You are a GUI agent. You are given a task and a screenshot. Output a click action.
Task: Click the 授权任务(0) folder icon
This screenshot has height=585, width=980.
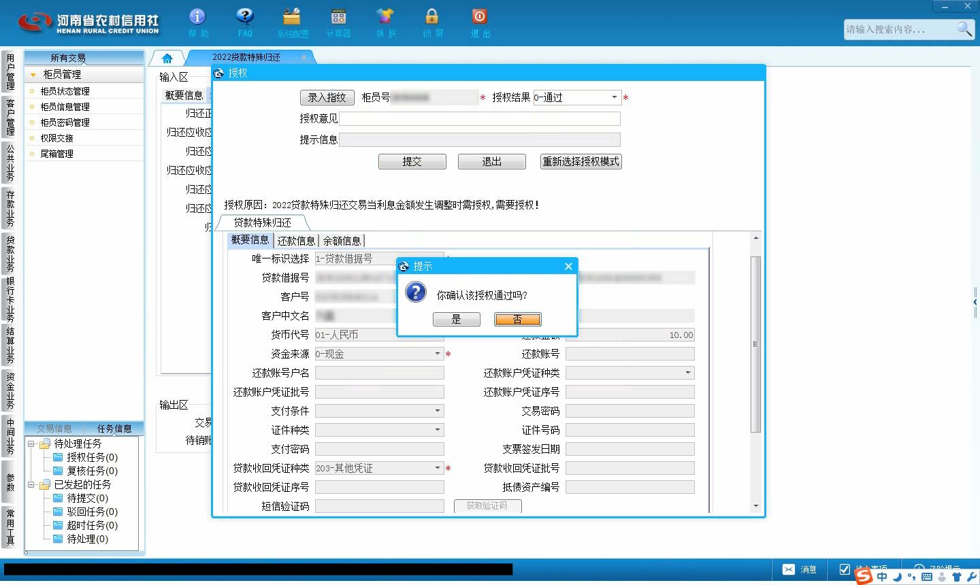[x=59, y=457]
